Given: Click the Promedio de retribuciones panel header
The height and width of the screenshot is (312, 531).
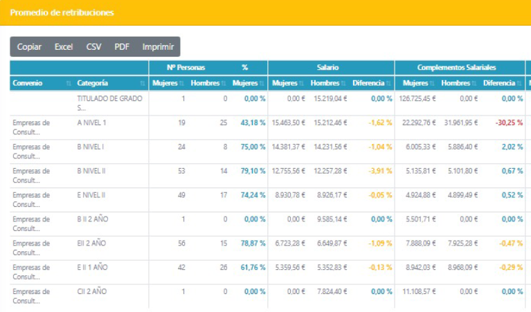Looking at the screenshot, I should click(62, 12).
